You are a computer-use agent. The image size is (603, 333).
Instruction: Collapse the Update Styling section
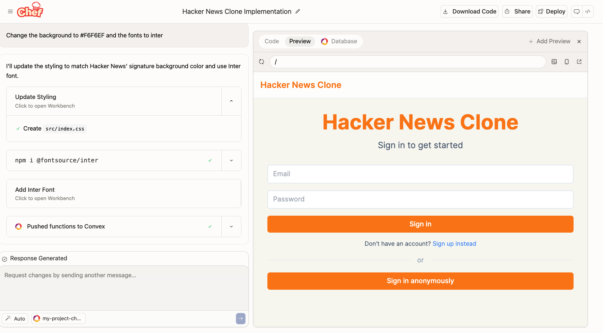coord(231,101)
